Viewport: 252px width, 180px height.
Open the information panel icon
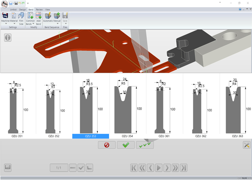(8, 37)
